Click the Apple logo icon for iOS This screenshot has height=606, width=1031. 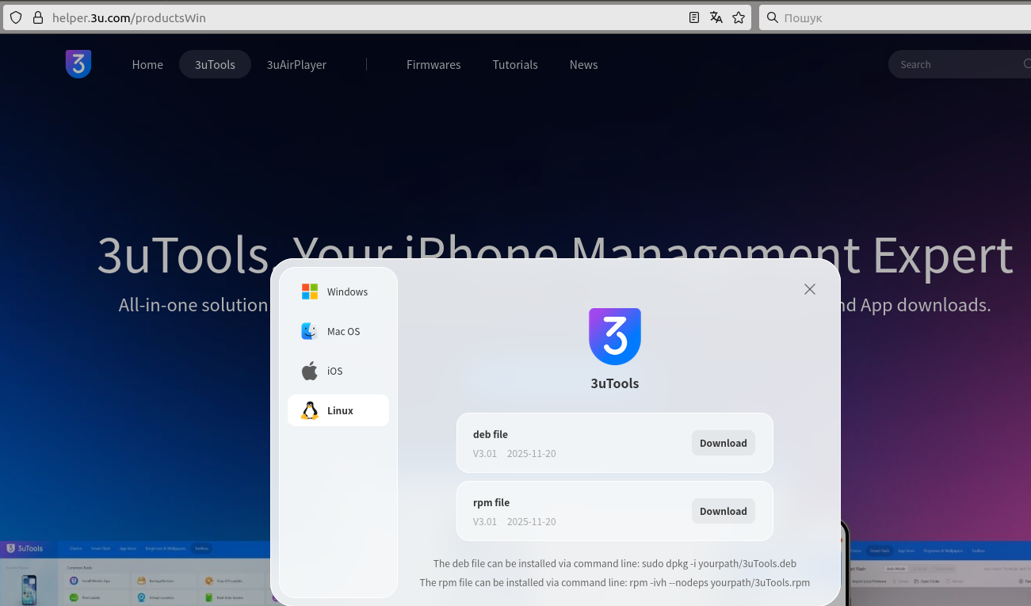tap(310, 371)
